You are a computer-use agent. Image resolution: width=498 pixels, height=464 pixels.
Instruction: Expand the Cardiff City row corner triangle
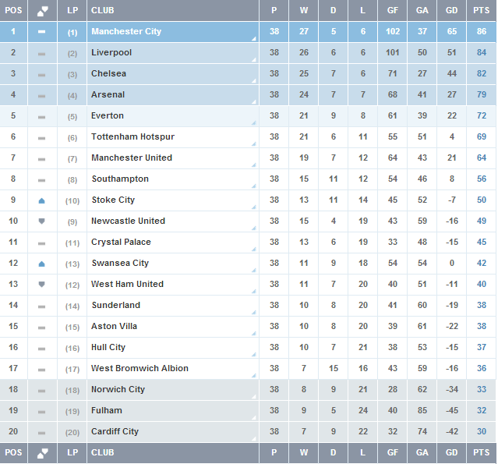[254, 438]
